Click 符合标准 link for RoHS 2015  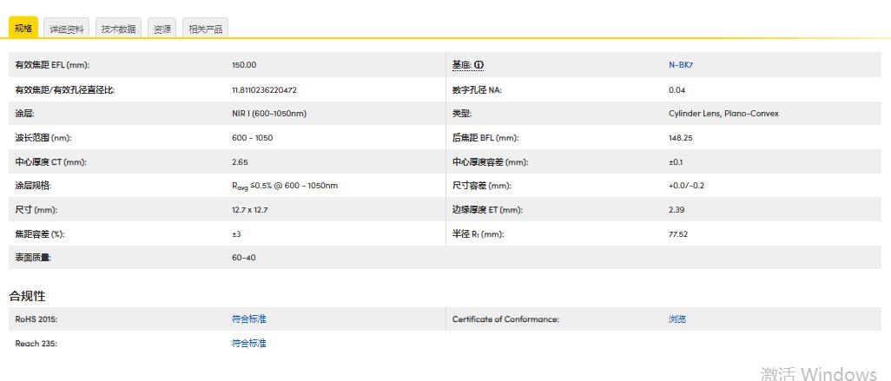click(249, 319)
